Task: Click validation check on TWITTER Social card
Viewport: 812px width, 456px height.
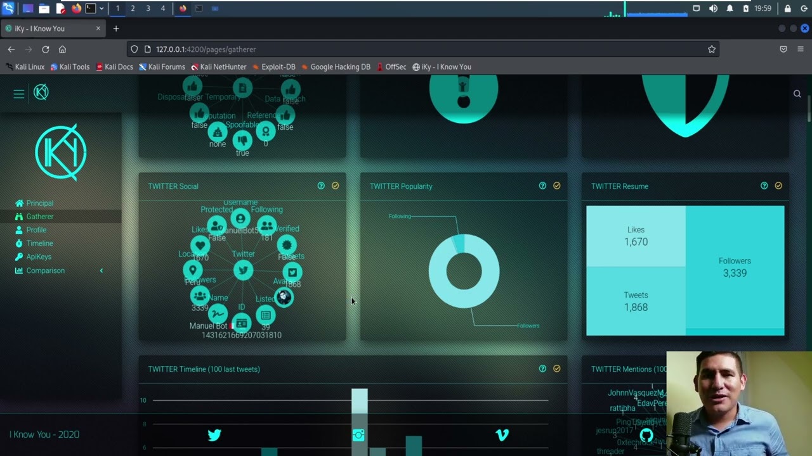Action: click(x=335, y=186)
